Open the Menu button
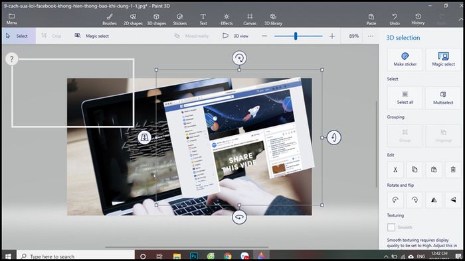 (x=11, y=19)
